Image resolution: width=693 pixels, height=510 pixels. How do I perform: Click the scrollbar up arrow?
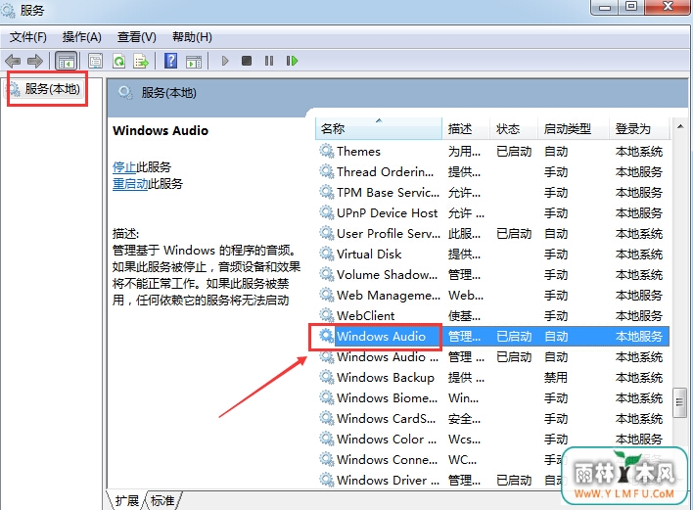click(x=679, y=127)
